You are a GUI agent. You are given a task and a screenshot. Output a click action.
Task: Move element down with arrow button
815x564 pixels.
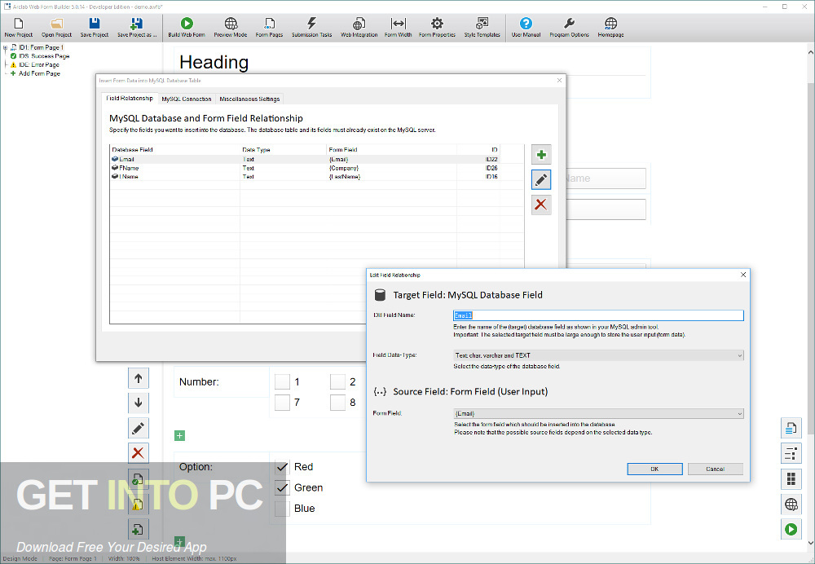coord(139,403)
